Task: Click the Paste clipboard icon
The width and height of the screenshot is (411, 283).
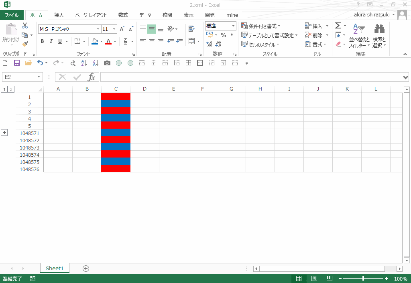Action: 11,29
